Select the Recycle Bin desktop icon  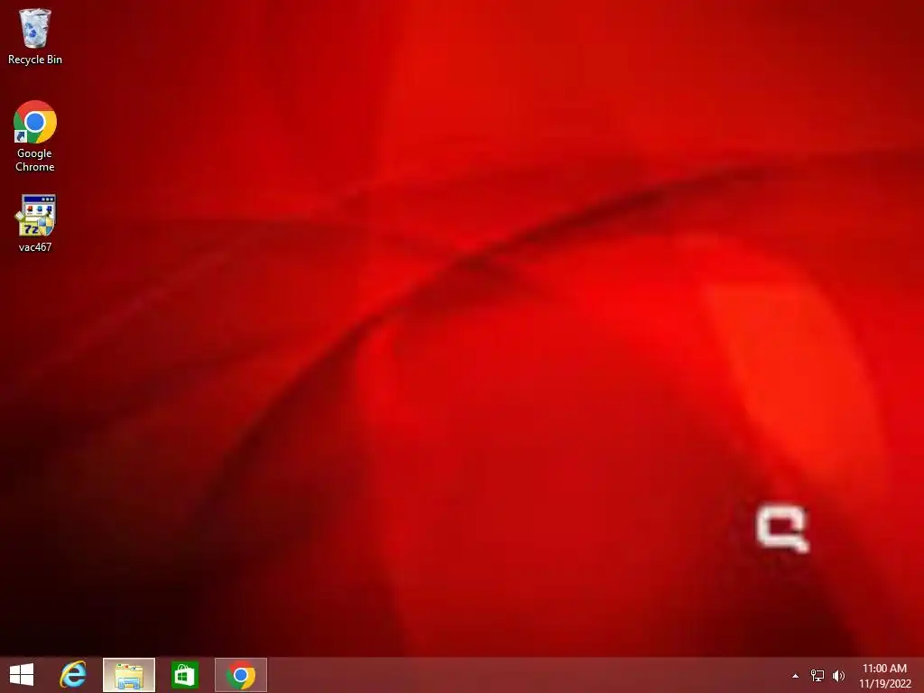tap(35, 36)
